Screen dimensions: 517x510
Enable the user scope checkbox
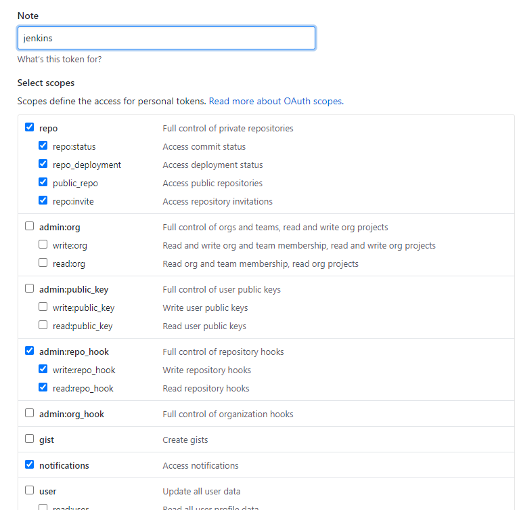(29, 490)
